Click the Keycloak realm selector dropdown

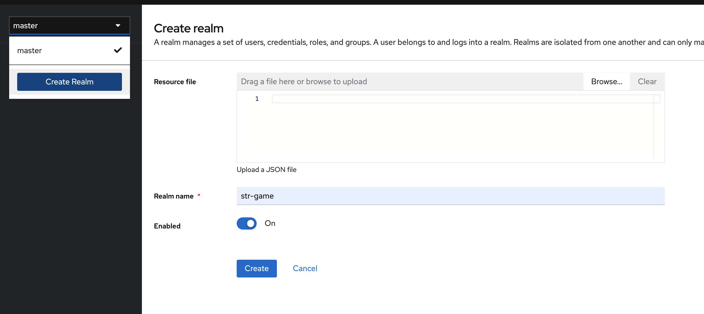pyautogui.click(x=70, y=25)
